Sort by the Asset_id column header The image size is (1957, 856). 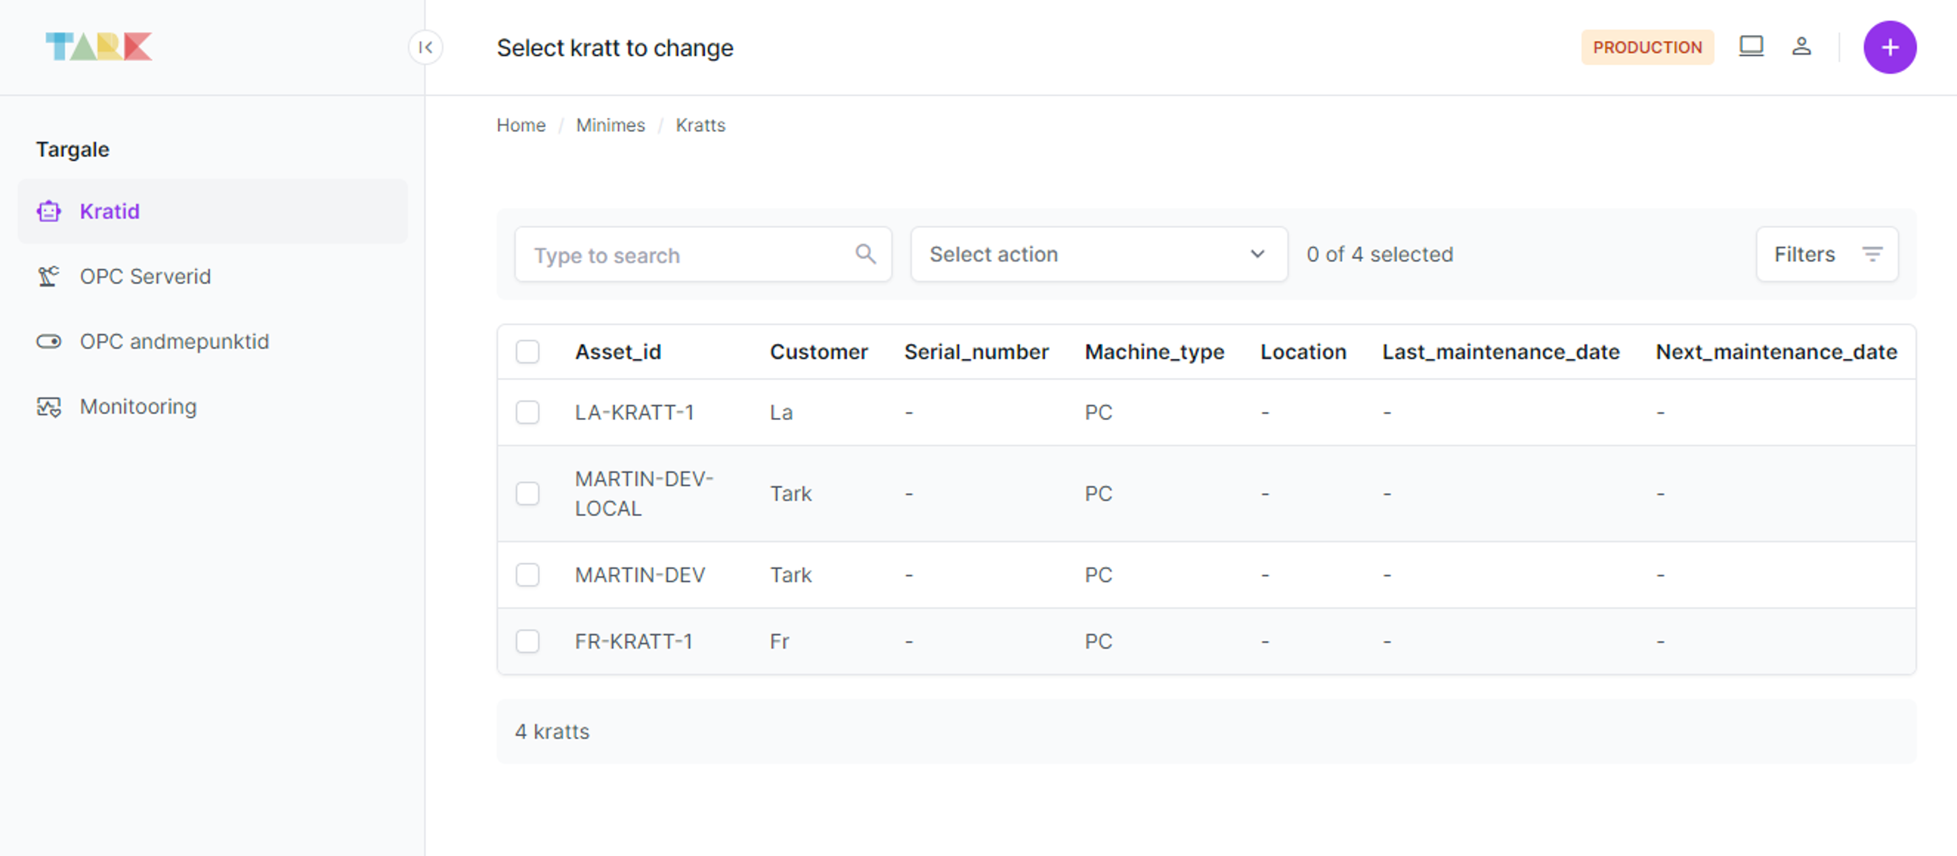tap(618, 352)
